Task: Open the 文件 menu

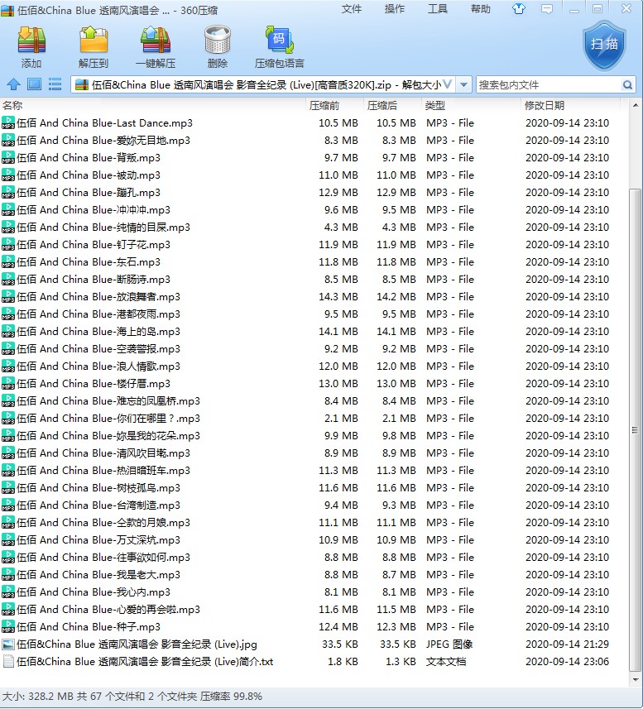Action: point(351,9)
